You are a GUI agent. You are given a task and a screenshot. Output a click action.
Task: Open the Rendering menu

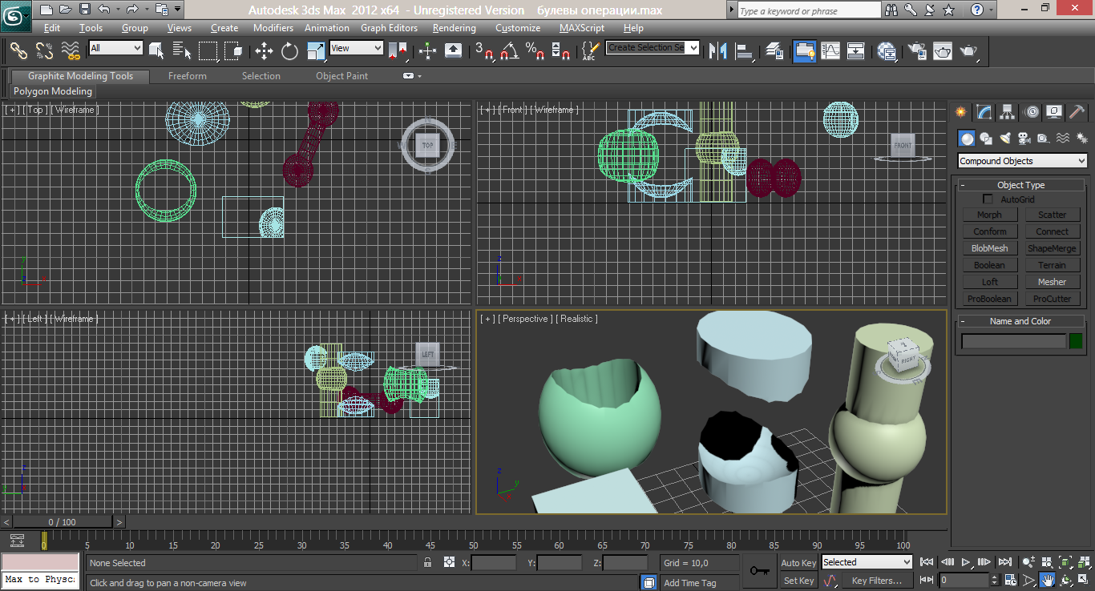coord(454,28)
